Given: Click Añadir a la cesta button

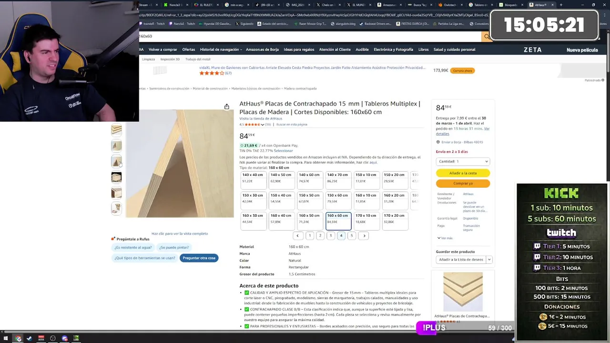Looking at the screenshot, I should pos(463,173).
